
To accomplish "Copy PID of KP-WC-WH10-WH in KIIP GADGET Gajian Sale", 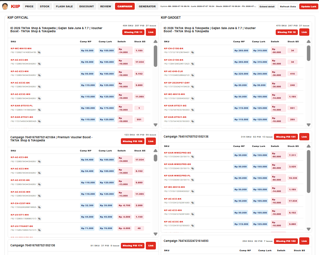I will (193, 98).
